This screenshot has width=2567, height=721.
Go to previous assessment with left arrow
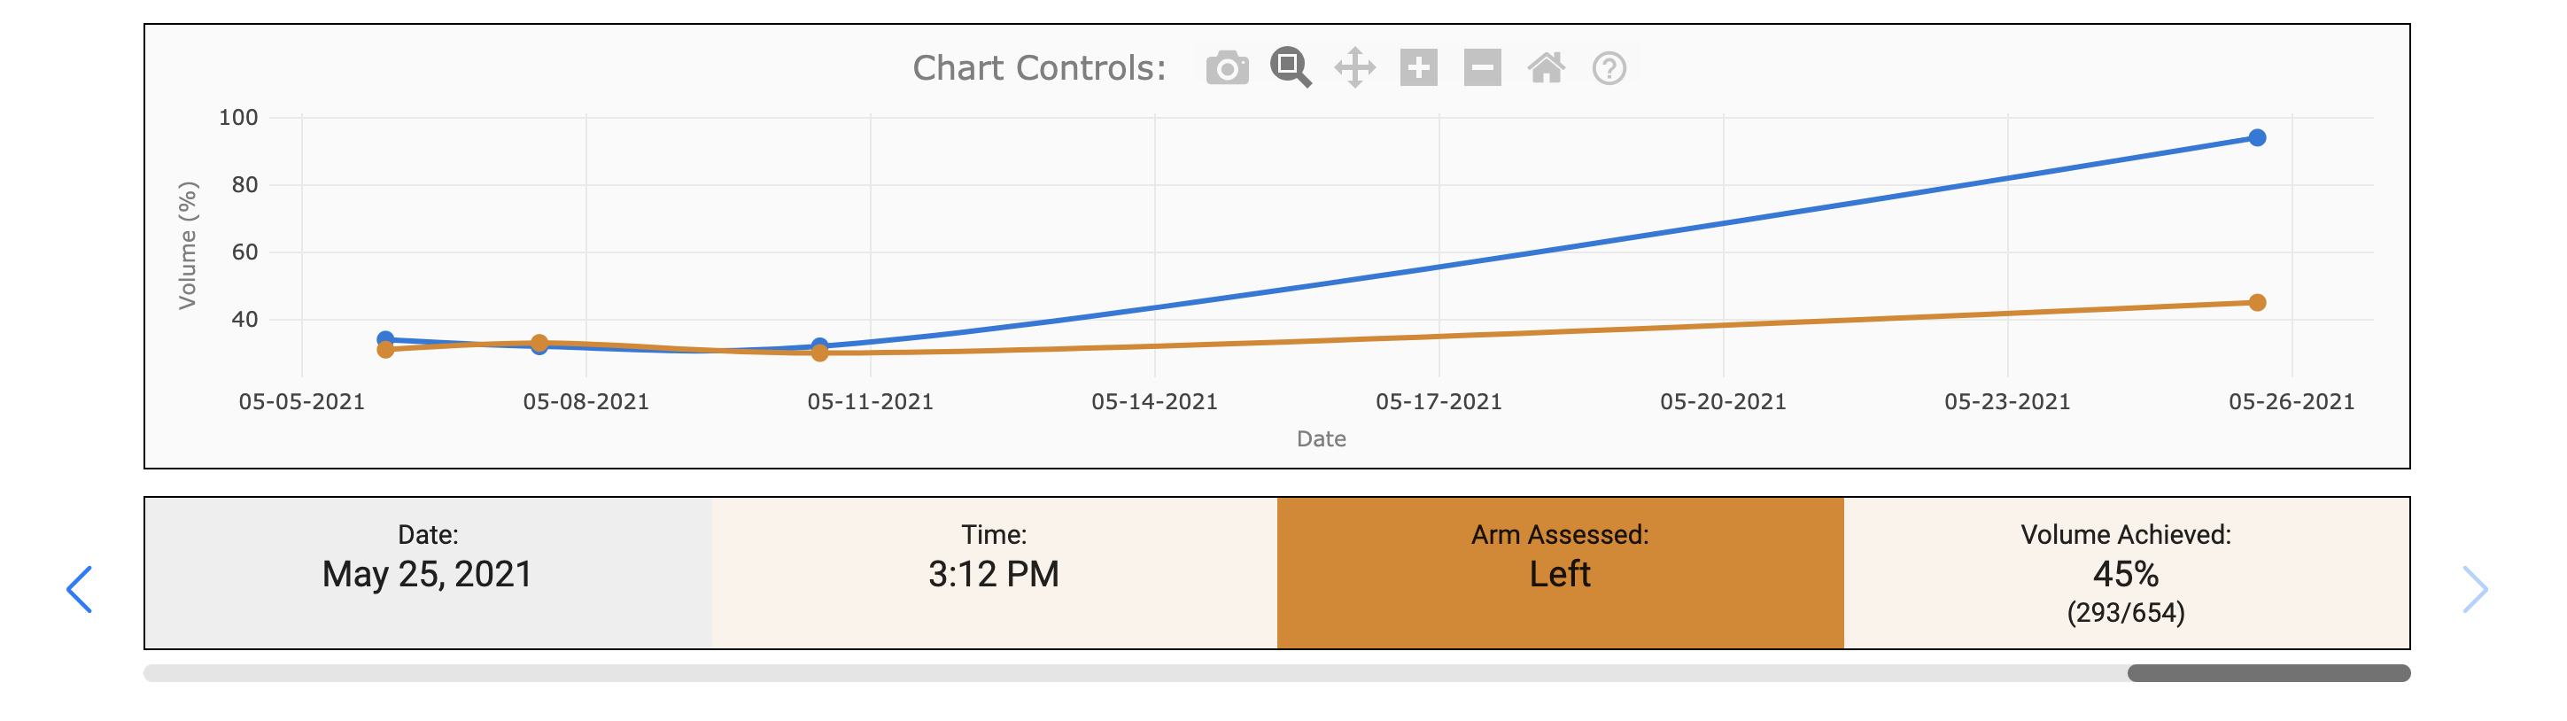pyautogui.click(x=80, y=590)
